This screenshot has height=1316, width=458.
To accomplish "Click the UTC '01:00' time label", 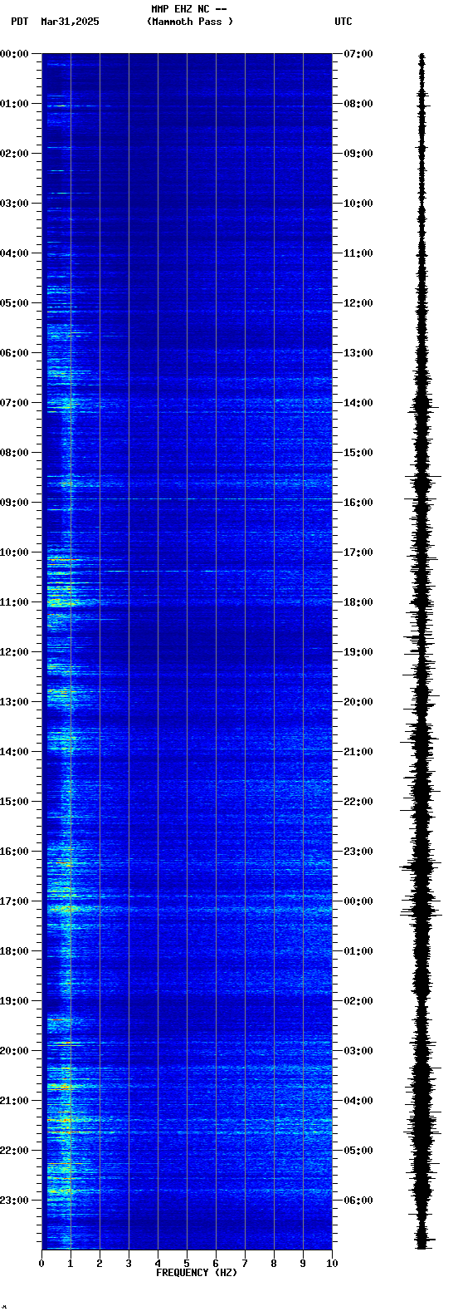I will coord(358,951).
